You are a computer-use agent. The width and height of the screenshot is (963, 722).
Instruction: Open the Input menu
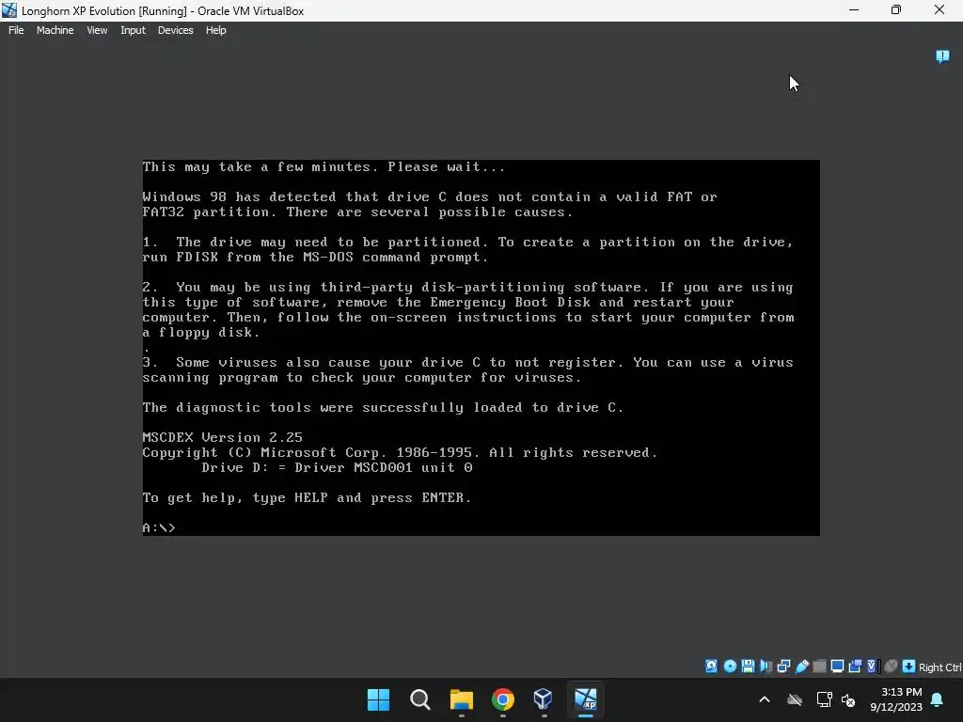133,30
